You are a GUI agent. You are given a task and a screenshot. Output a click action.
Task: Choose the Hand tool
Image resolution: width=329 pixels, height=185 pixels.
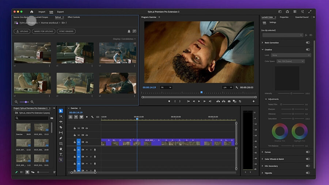click(x=61, y=149)
